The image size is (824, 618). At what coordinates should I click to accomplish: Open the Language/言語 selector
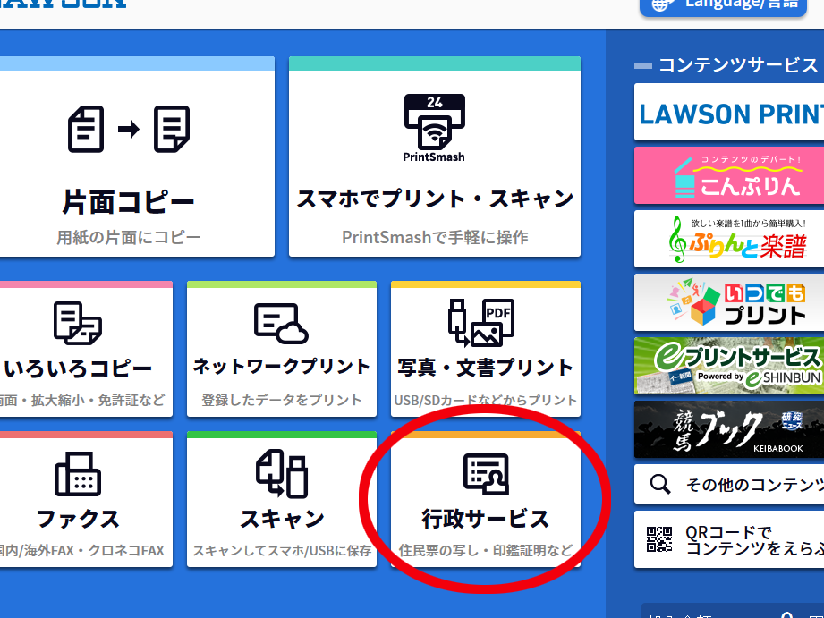tap(732, 4)
